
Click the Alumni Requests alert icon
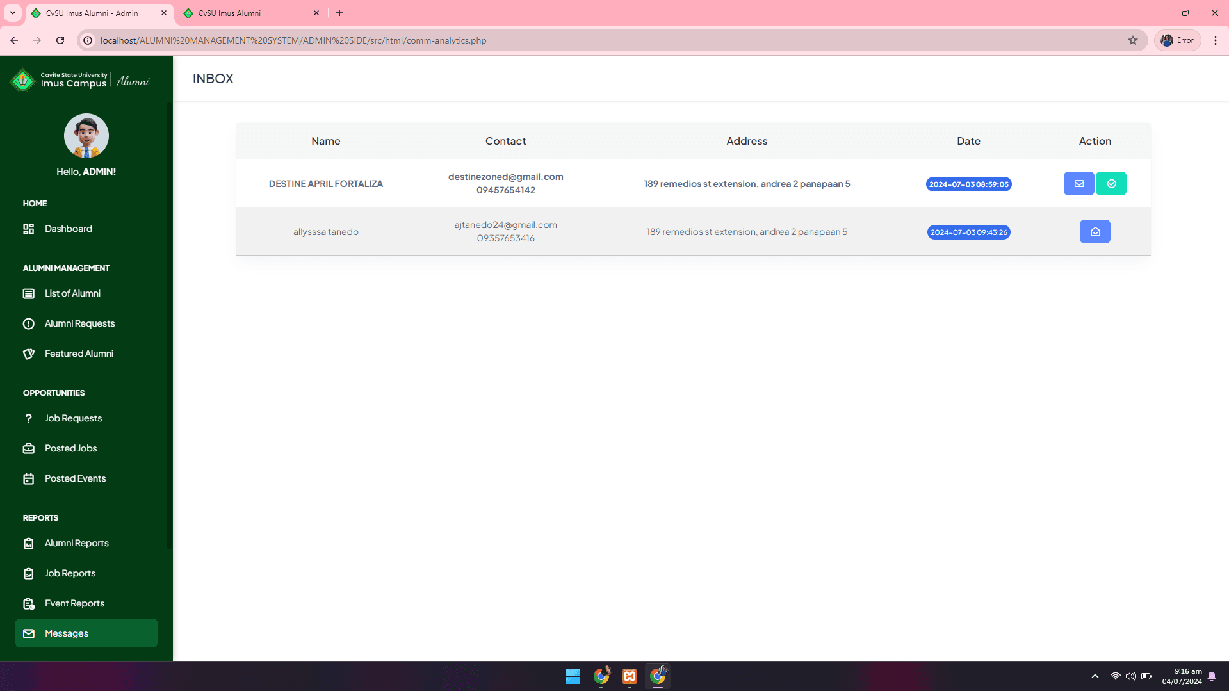pos(29,323)
